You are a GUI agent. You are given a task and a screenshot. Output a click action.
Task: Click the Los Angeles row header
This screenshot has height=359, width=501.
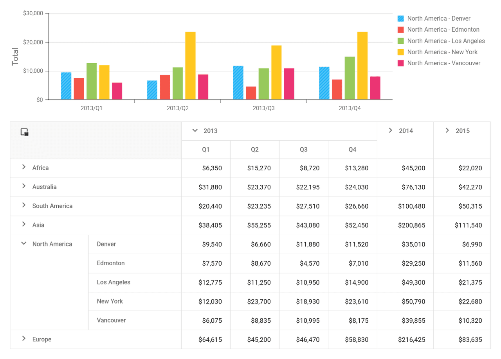[135, 282]
